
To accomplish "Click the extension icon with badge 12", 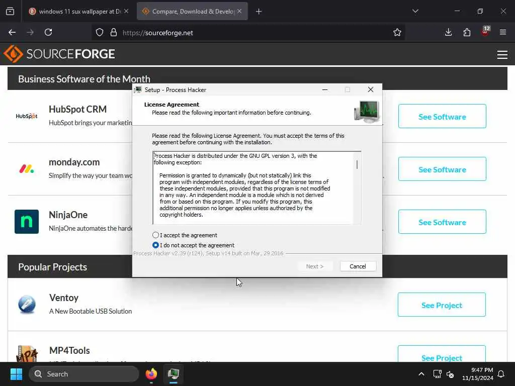I will click(485, 32).
